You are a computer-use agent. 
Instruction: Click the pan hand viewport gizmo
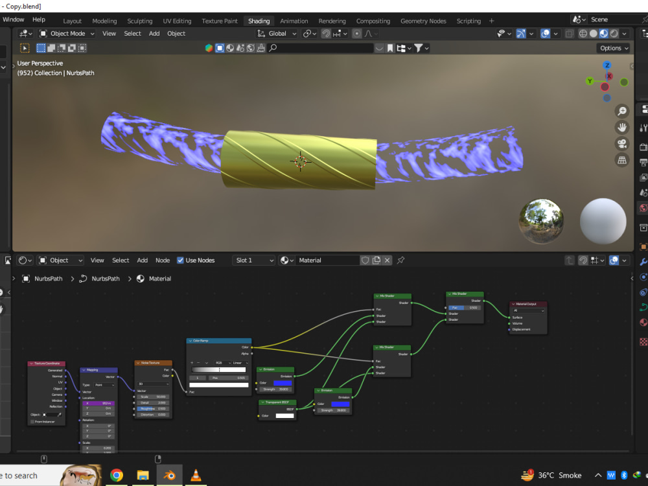621,127
